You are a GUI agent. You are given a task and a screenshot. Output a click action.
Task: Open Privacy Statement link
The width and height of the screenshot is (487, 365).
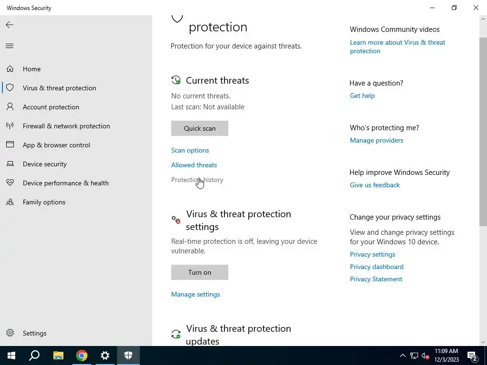(376, 279)
